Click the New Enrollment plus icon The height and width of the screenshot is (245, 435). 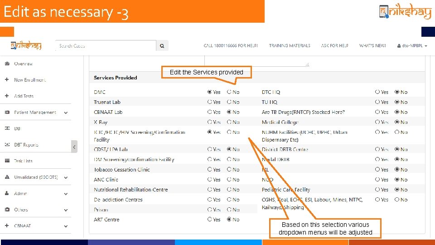pos(7,80)
